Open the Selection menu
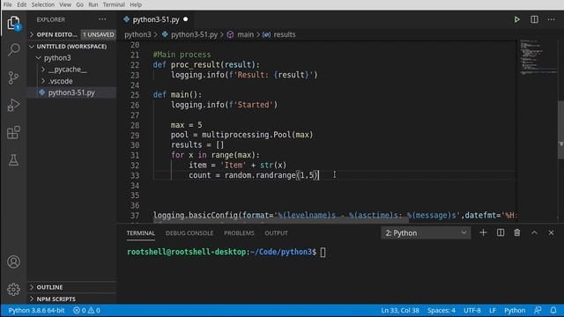 pos(43,4)
